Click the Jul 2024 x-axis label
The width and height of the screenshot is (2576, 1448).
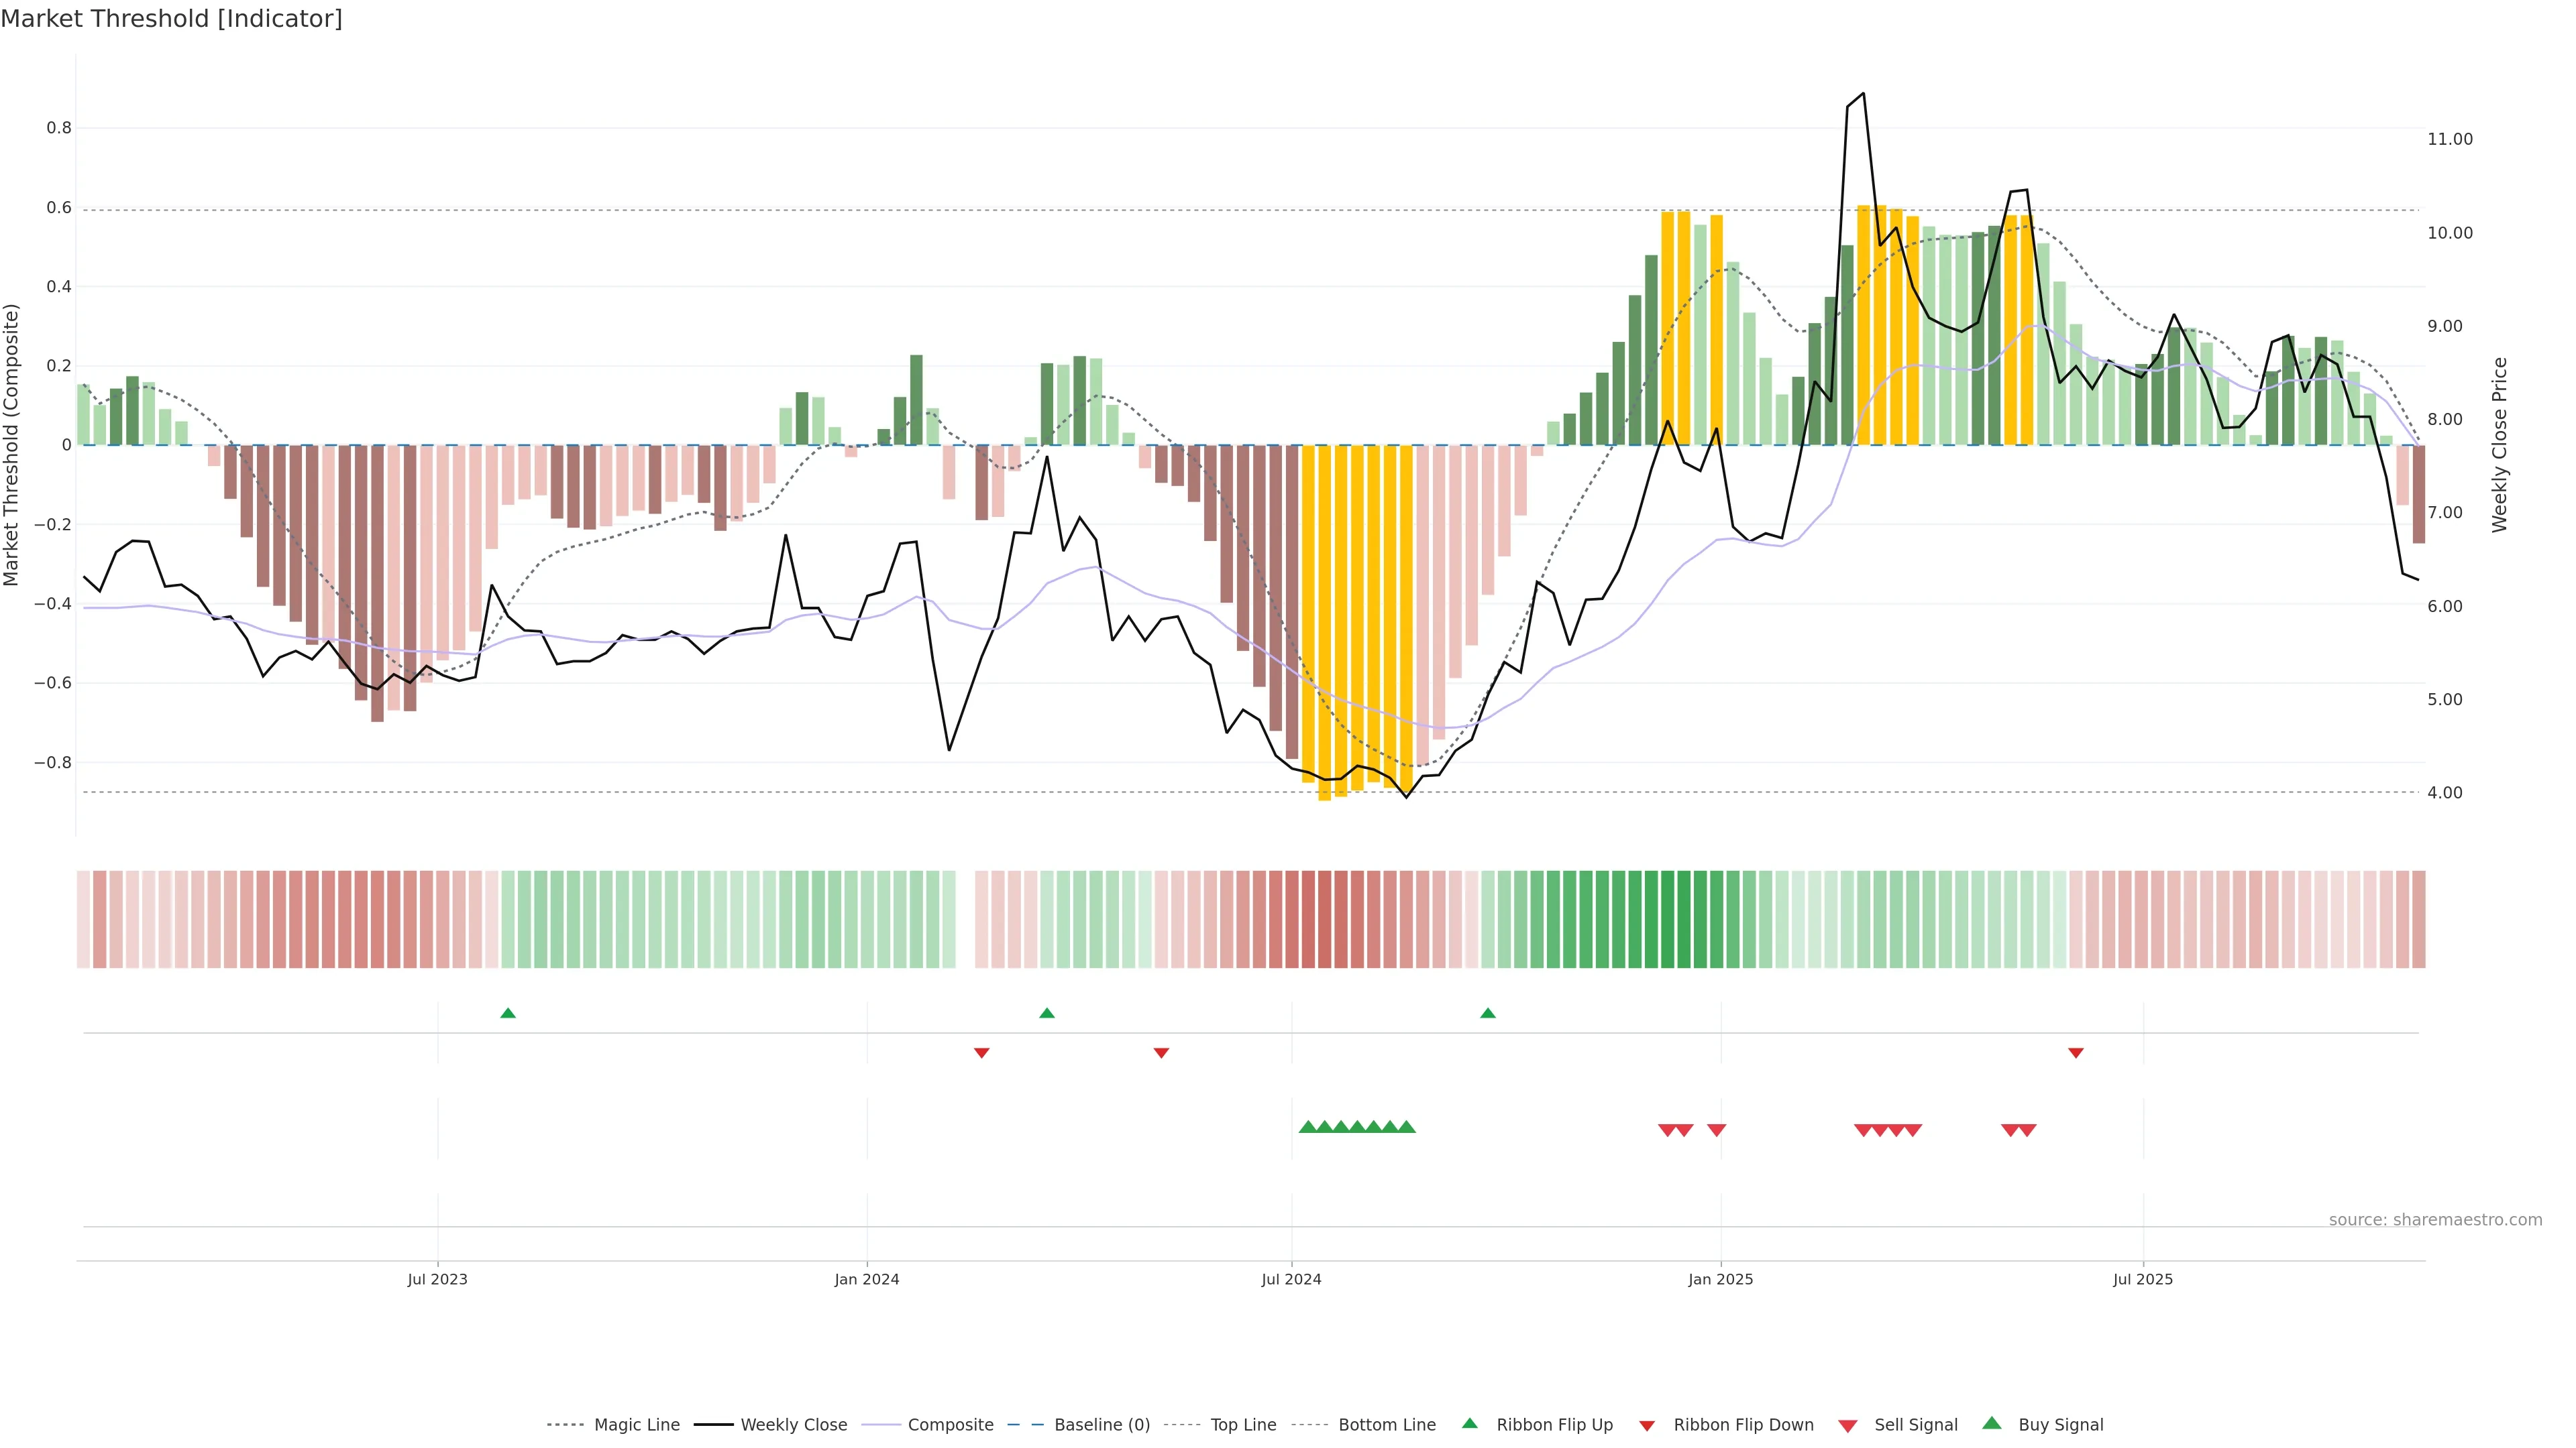point(1291,1279)
